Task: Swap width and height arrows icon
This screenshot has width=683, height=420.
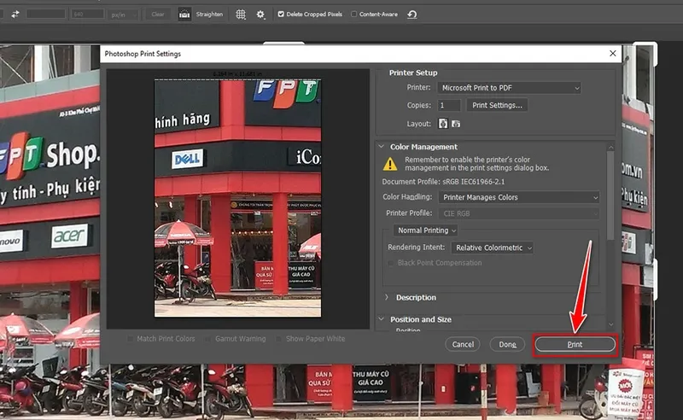Action: pyautogui.click(x=15, y=15)
